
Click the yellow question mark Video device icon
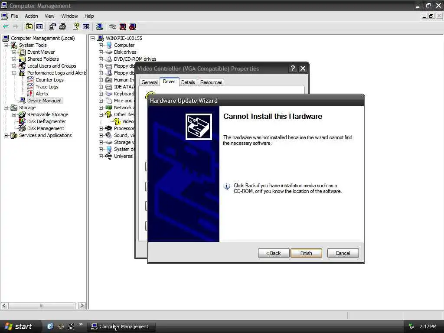(117, 121)
